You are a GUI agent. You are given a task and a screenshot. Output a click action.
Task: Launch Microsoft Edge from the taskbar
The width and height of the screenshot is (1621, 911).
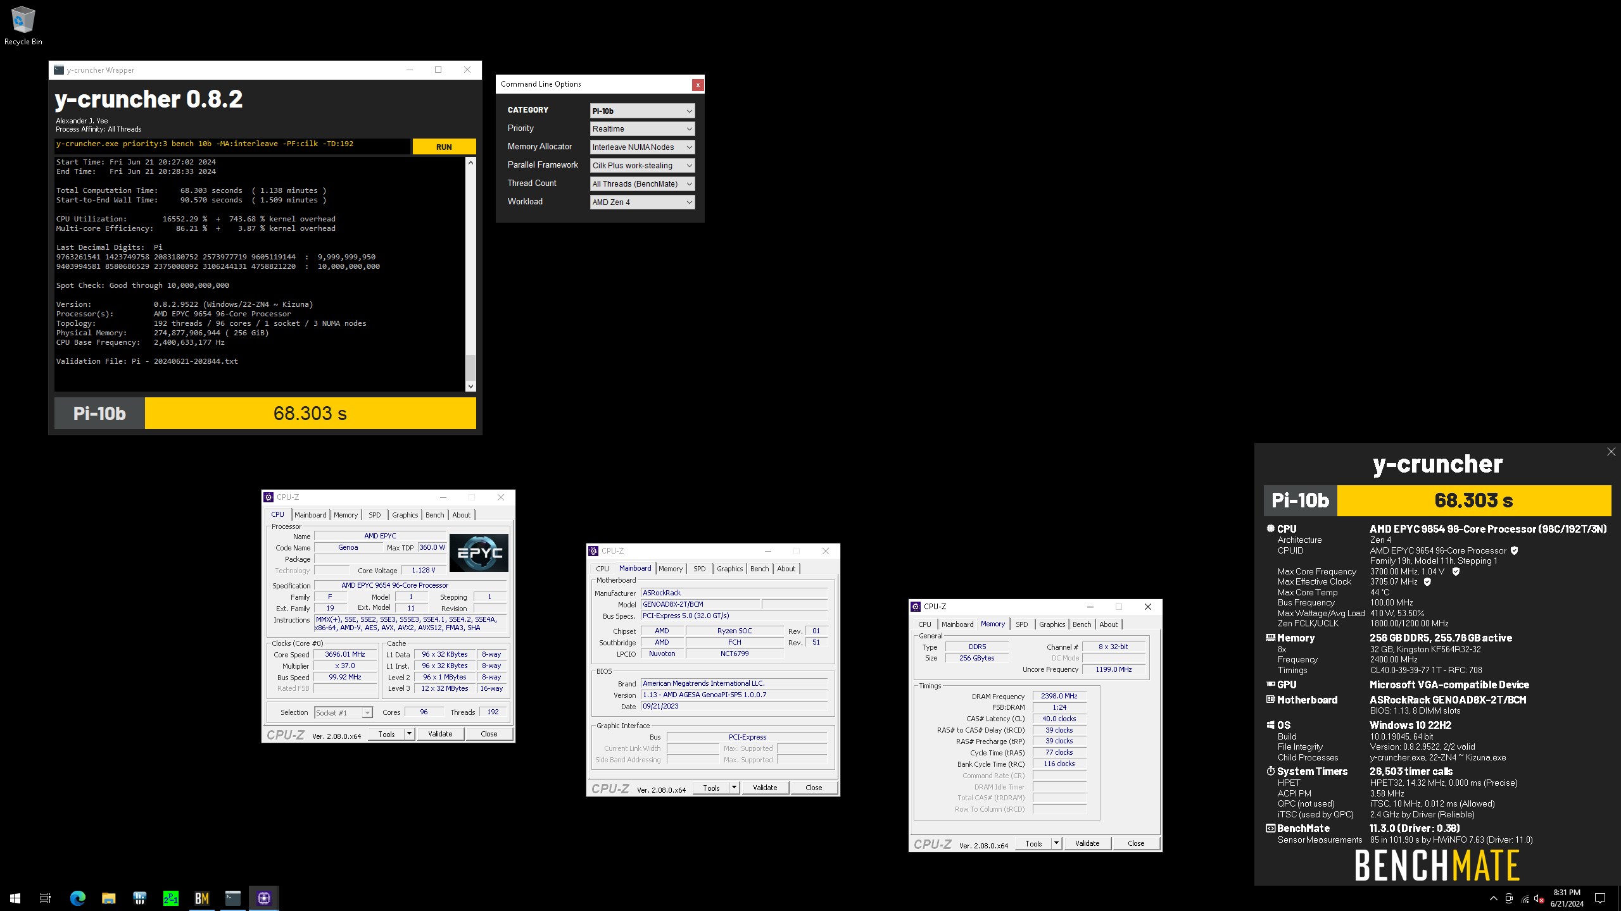[x=77, y=898]
